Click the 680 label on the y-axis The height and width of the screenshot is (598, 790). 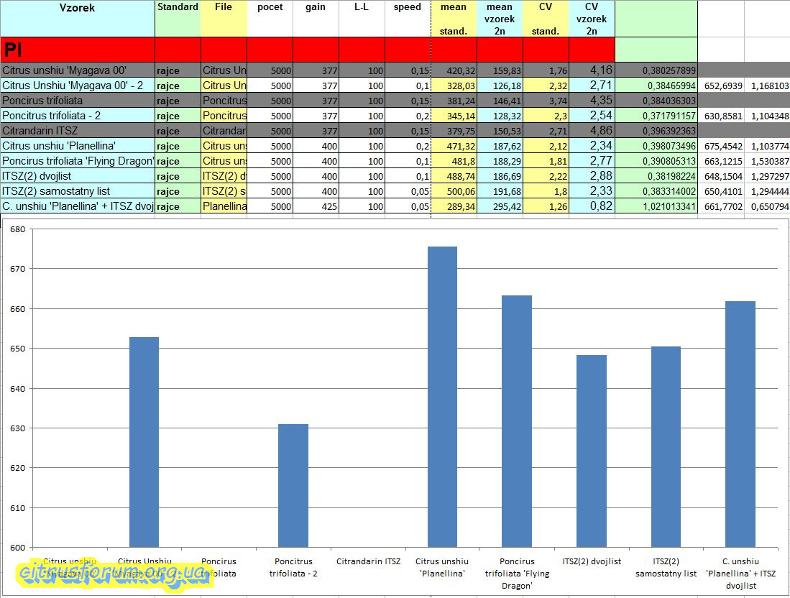point(17,229)
